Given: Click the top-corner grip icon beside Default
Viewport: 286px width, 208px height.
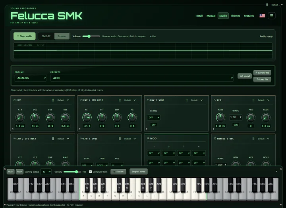Looking at the screenshot, I should pyautogui.click(x=267, y=5).
